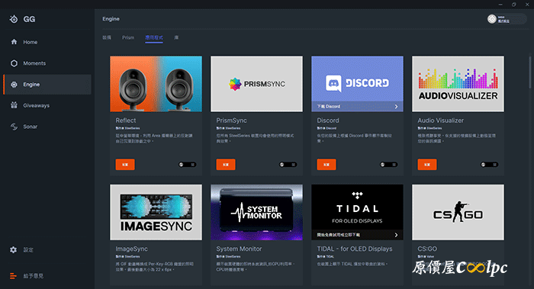Screen dimensions: 534x289
Task: Click the vertical scrollbar on the right
Action: pyautogui.click(x=530, y=72)
